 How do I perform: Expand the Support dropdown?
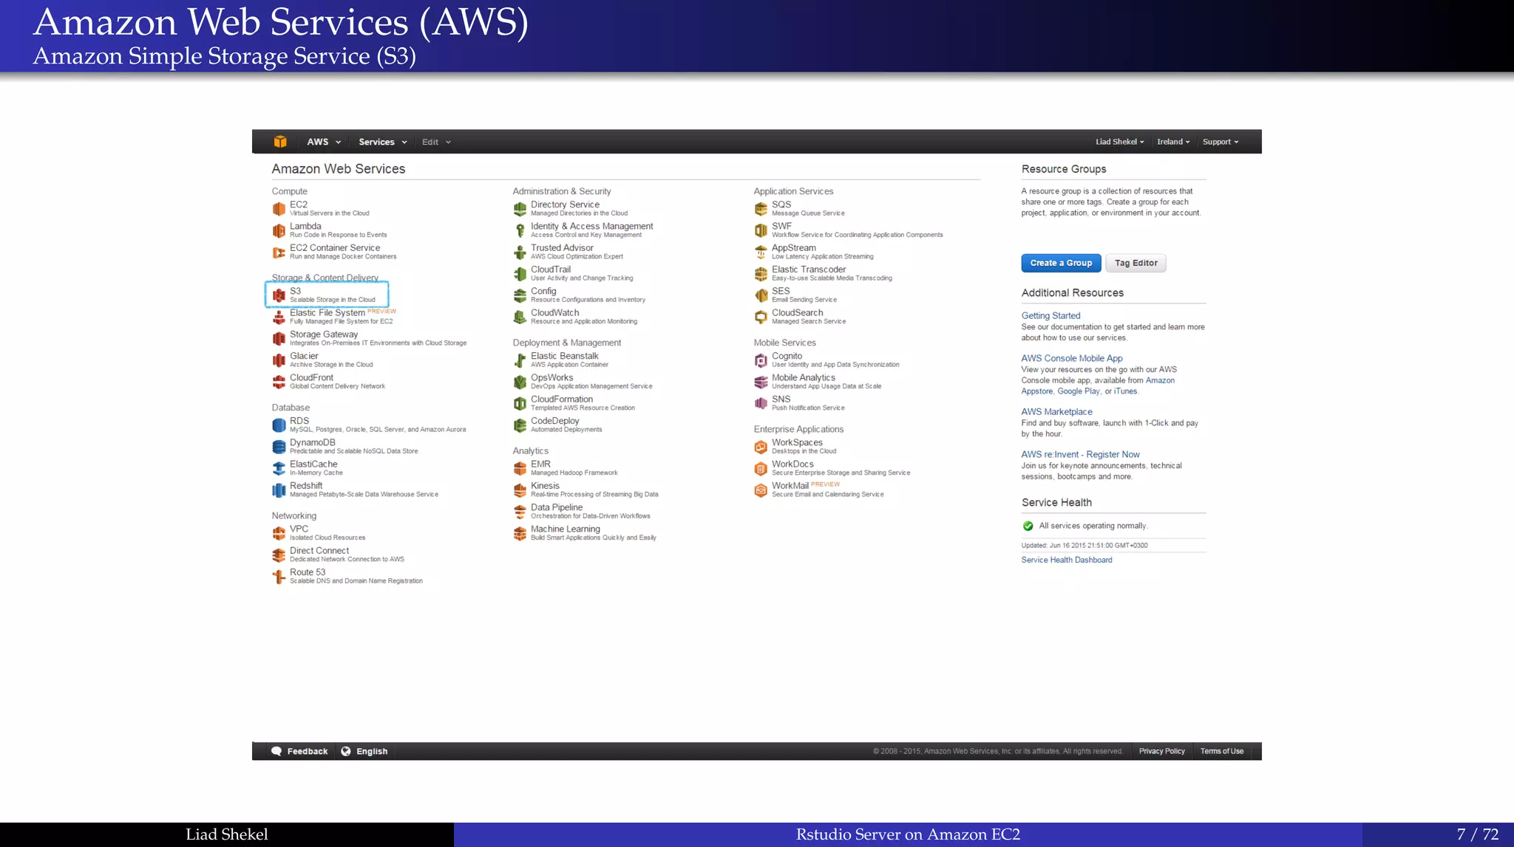[x=1220, y=142]
